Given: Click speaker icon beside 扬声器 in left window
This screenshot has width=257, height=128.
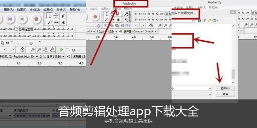Looking at the screenshot, I should click(68, 57).
